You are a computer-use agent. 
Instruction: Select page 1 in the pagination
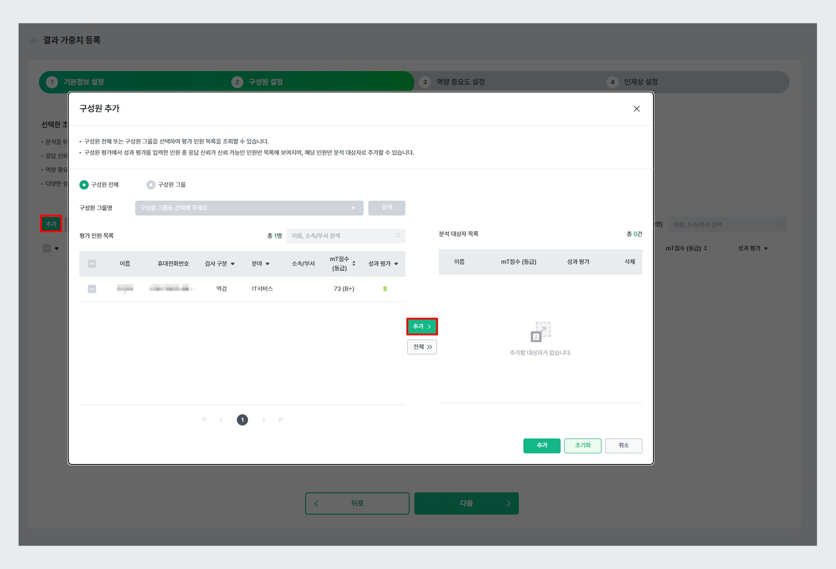click(242, 420)
